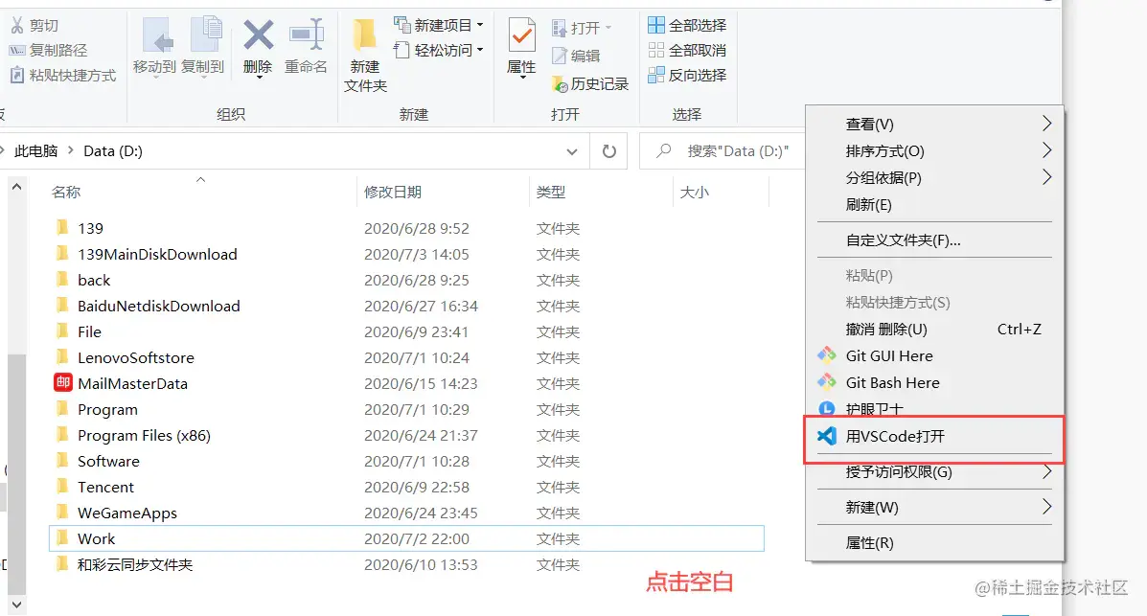Click the 移动到 move-to icon

[156, 34]
